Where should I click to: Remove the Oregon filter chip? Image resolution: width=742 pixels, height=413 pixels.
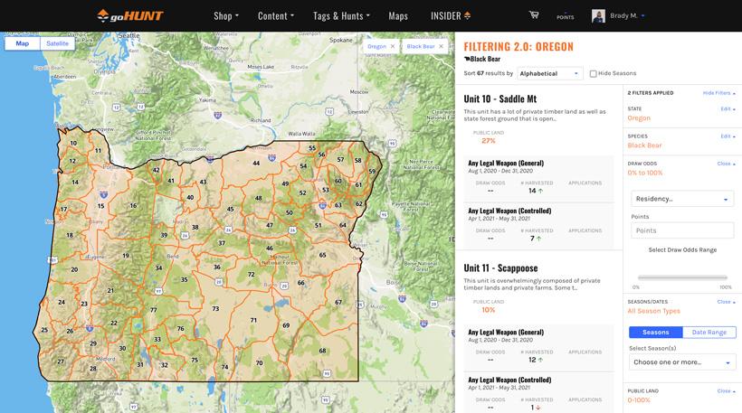(x=392, y=46)
